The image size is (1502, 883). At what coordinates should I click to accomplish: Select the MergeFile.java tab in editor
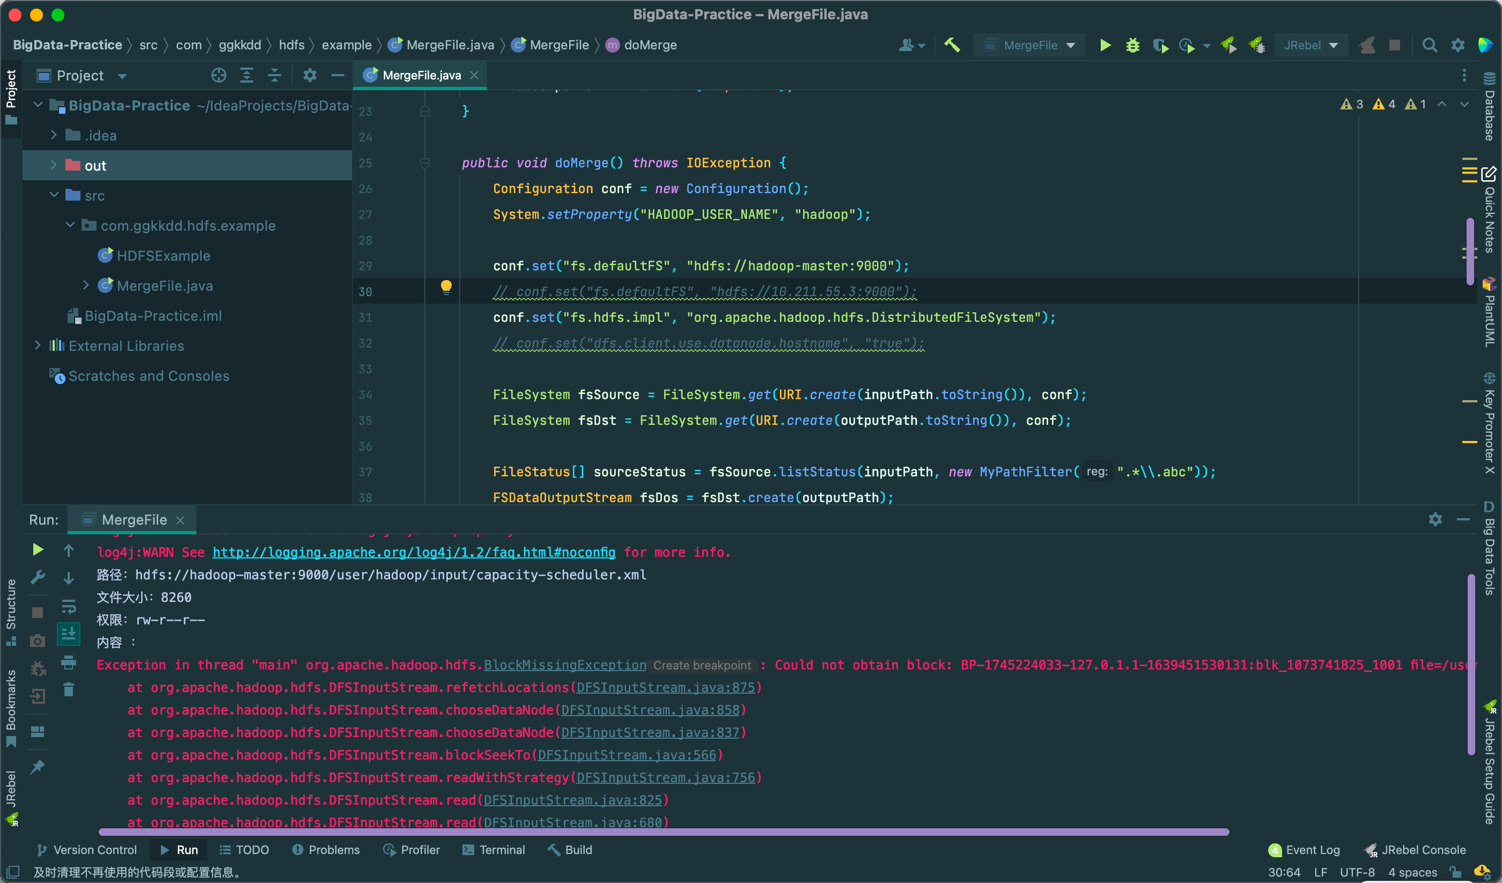[x=415, y=75]
